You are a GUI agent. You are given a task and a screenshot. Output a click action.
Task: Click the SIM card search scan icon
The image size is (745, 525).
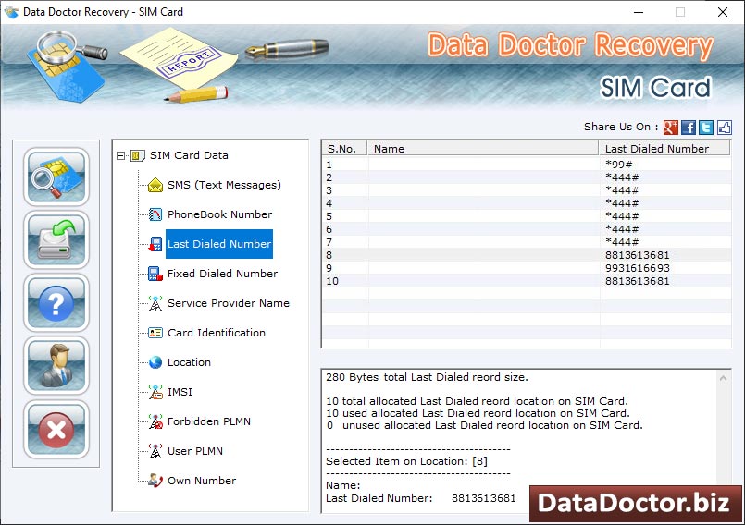click(x=56, y=177)
